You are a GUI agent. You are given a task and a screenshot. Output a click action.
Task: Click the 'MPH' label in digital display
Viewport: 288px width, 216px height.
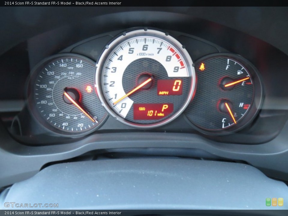point(163,93)
